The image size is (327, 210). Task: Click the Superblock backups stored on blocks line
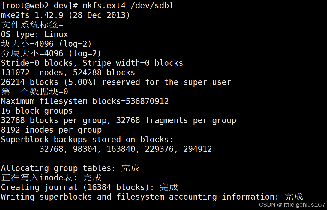point(87,140)
